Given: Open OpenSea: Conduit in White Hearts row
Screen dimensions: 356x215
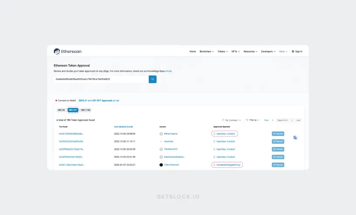Looking at the screenshot, I should point(226,134).
